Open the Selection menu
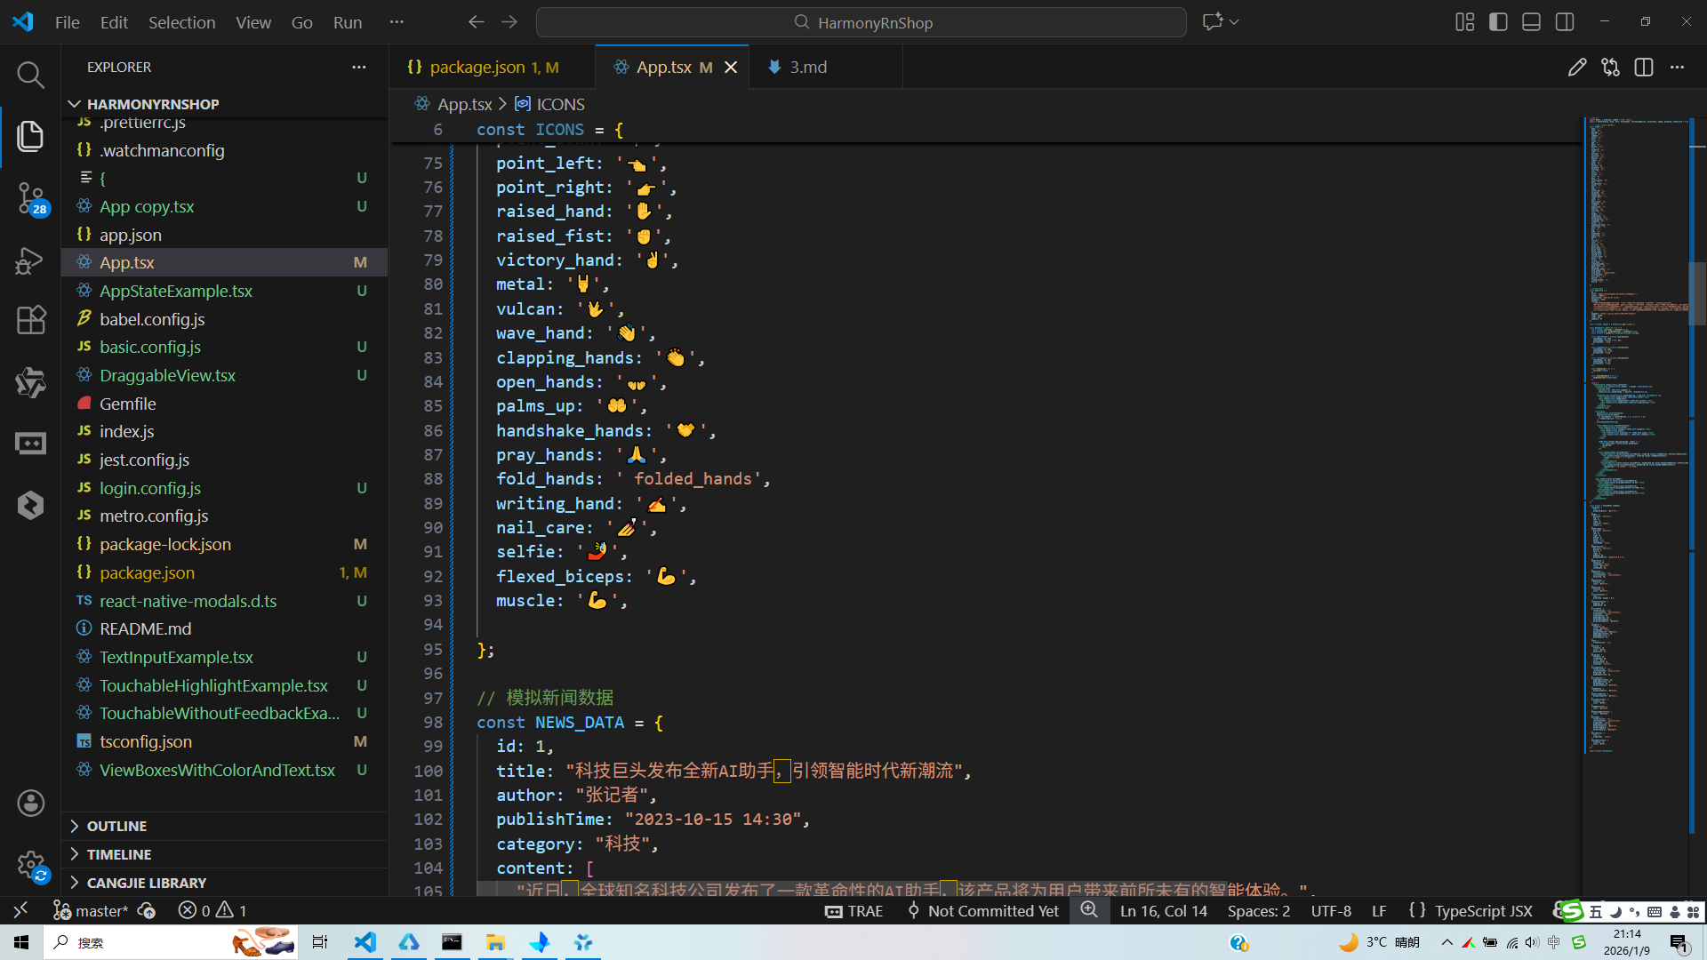This screenshot has width=1707, height=960. (x=181, y=22)
